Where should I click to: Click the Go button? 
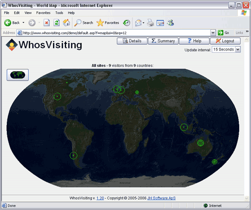224,33
